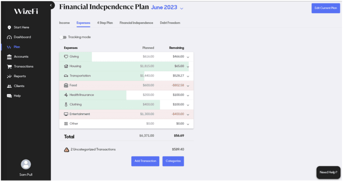Screen dimensions: 343x181
Task: Click the Sam Pull profile avatar
Action: [x=26, y=164]
